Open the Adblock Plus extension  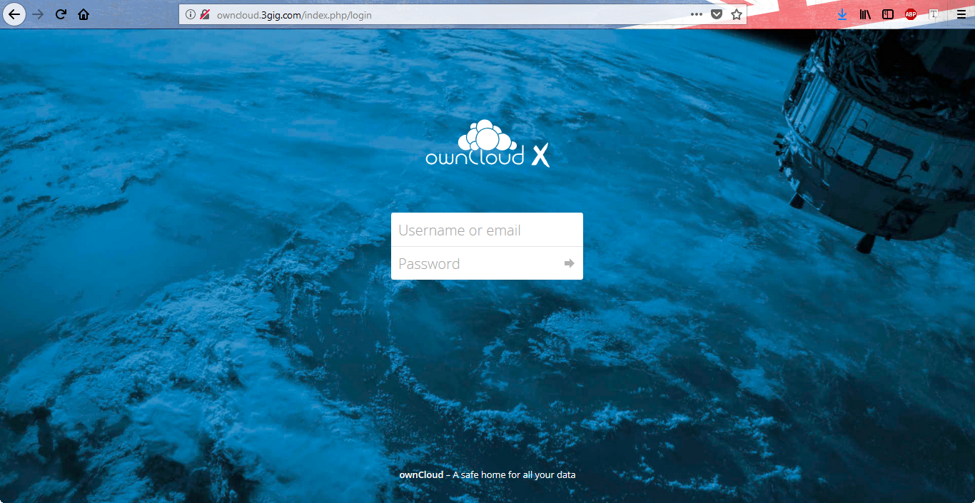911,14
